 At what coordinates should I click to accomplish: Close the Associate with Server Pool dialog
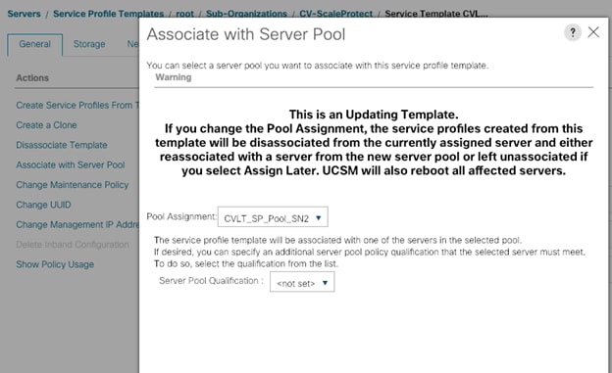593,32
